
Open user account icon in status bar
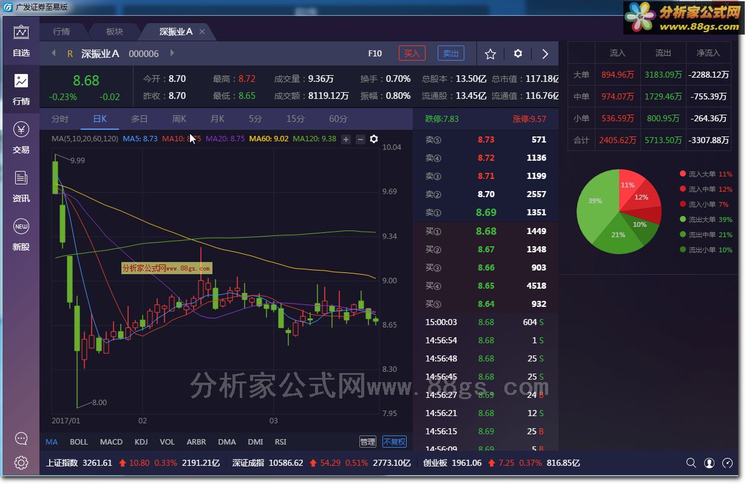pyautogui.click(x=709, y=463)
